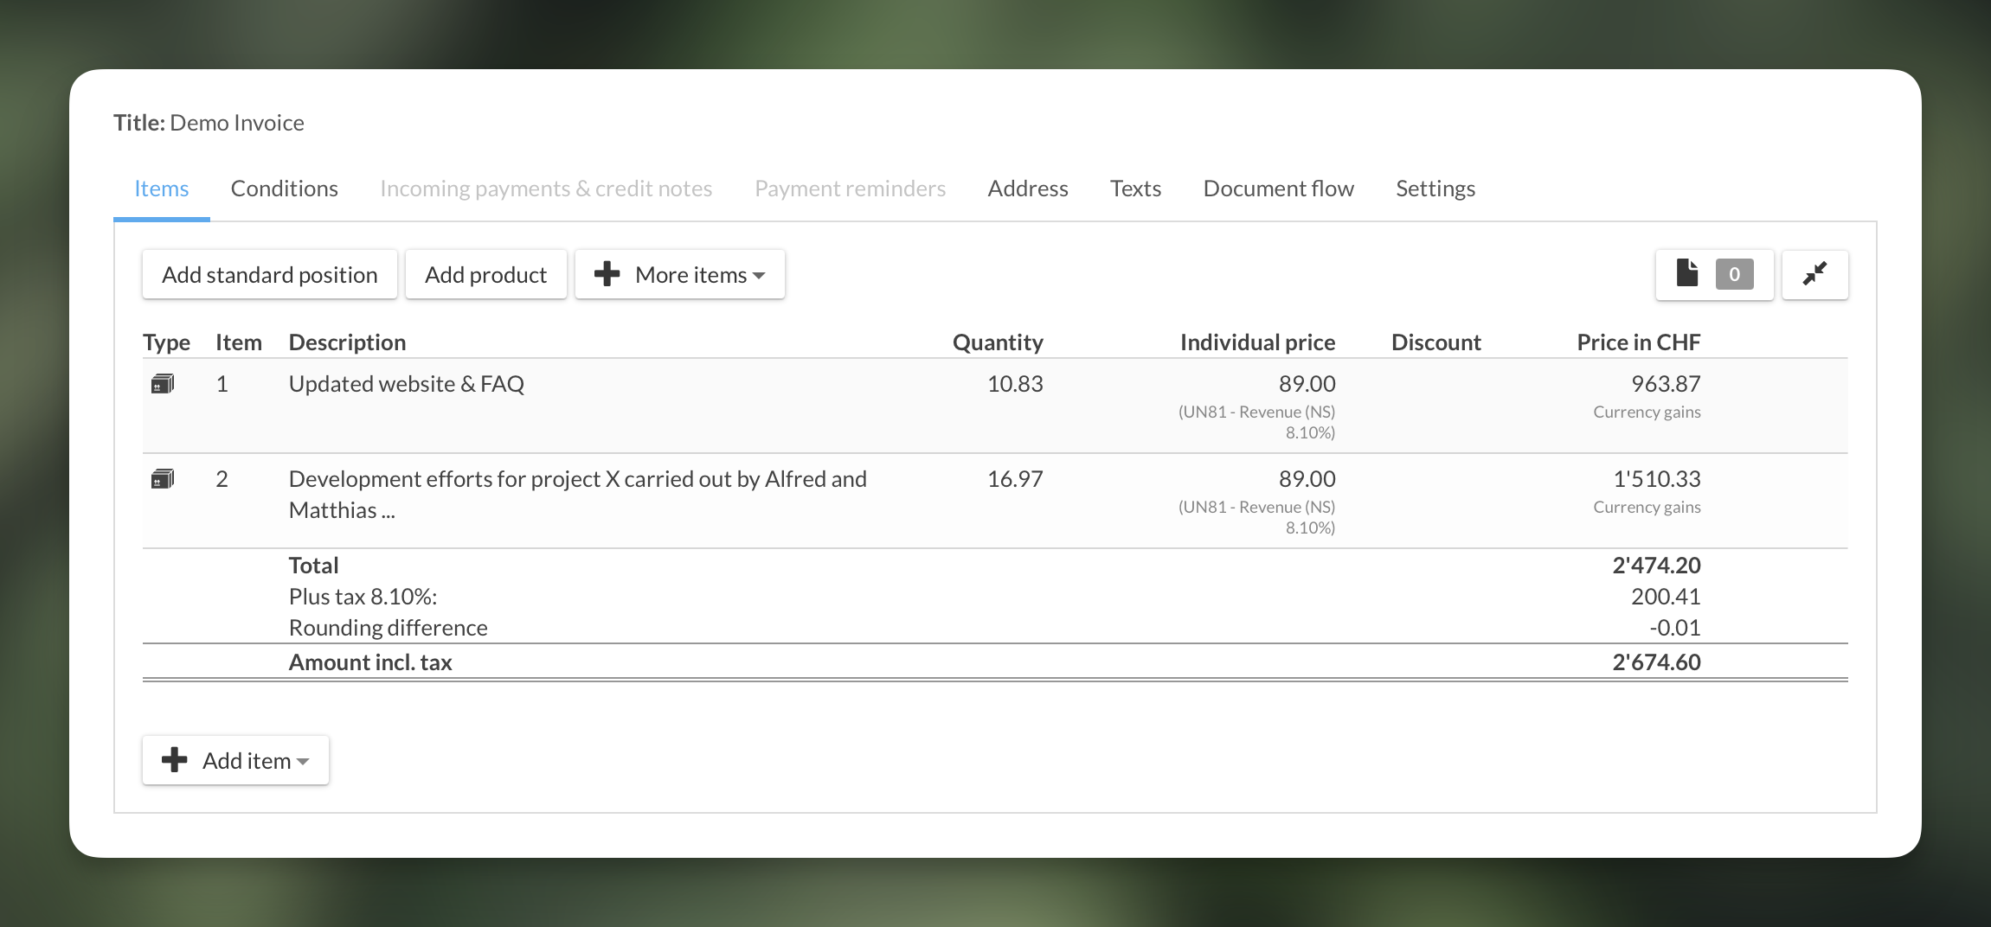Open the Updated website & FAQ item
The height and width of the screenshot is (927, 1991).
pyautogui.click(x=406, y=384)
